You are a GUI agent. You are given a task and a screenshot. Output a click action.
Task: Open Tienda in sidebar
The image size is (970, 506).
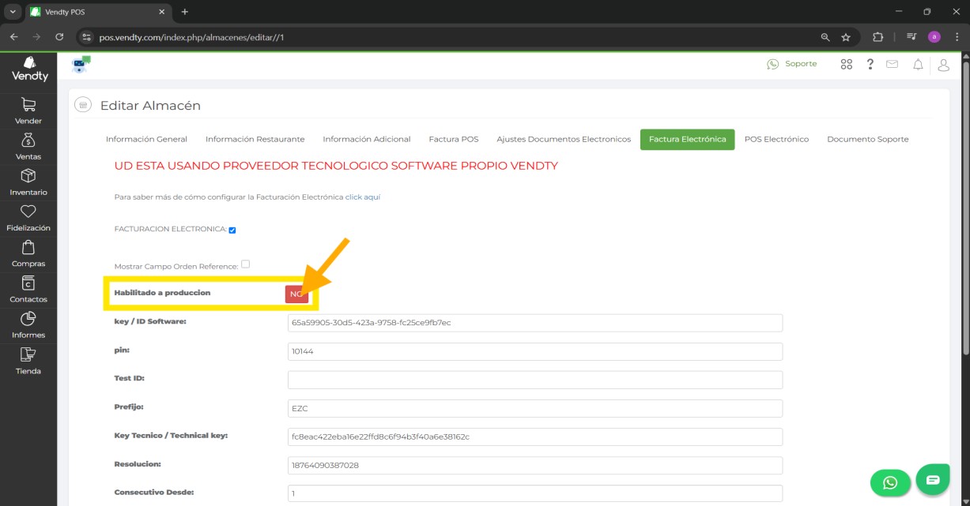28,361
